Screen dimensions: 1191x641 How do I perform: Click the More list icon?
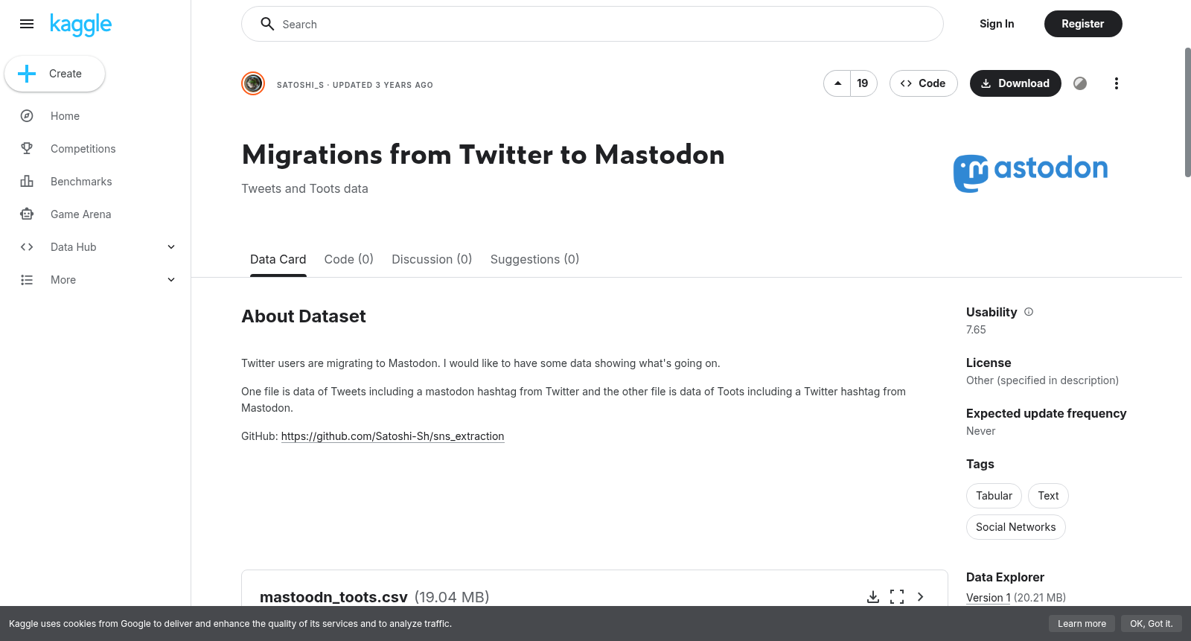point(27,280)
